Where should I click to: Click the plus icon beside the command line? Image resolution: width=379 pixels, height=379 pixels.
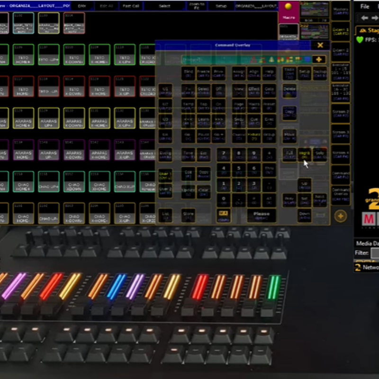319,59
